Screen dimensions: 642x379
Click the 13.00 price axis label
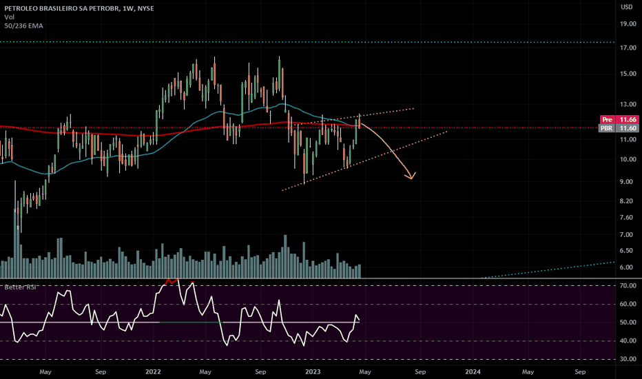[x=628, y=105]
